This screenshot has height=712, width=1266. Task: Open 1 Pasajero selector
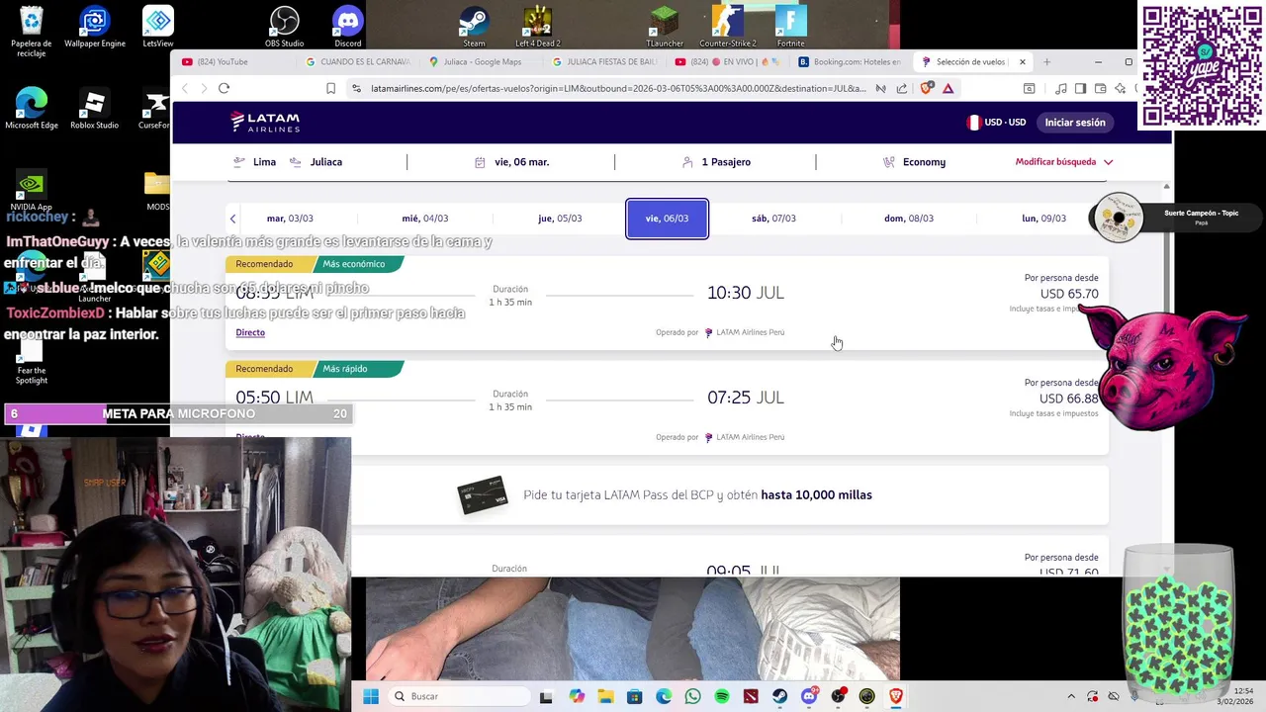[x=716, y=161]
